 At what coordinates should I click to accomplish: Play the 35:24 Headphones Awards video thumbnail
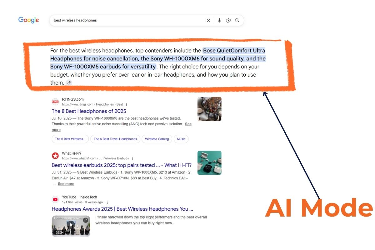tap(71, 226)
